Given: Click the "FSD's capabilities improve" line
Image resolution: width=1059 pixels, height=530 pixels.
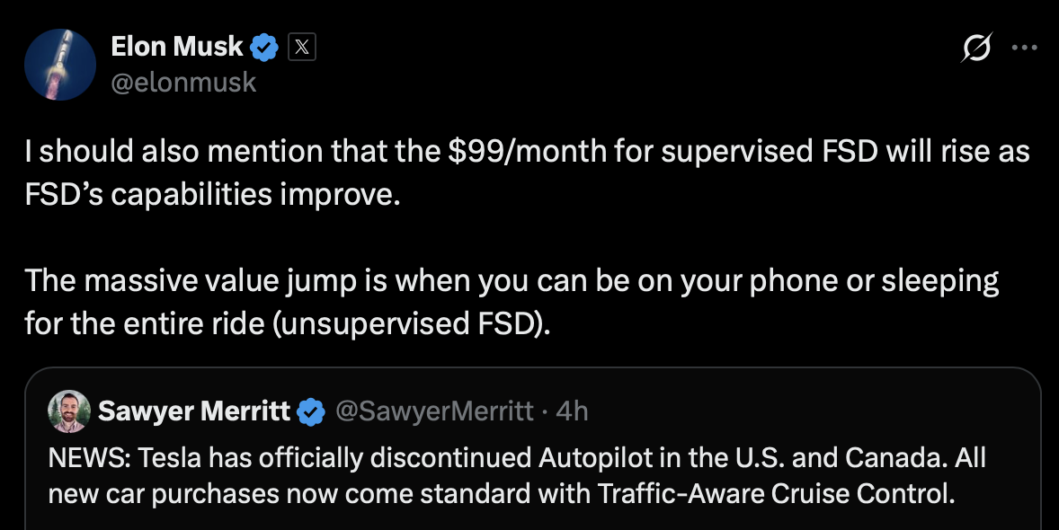Looking at the screenshot, I should pos(210,194).
